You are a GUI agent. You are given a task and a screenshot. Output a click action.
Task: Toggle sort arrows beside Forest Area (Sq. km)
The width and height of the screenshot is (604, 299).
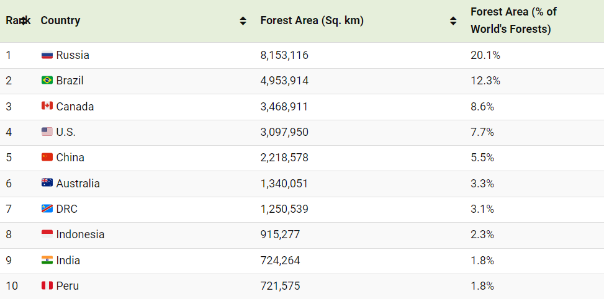coord(453,20)
